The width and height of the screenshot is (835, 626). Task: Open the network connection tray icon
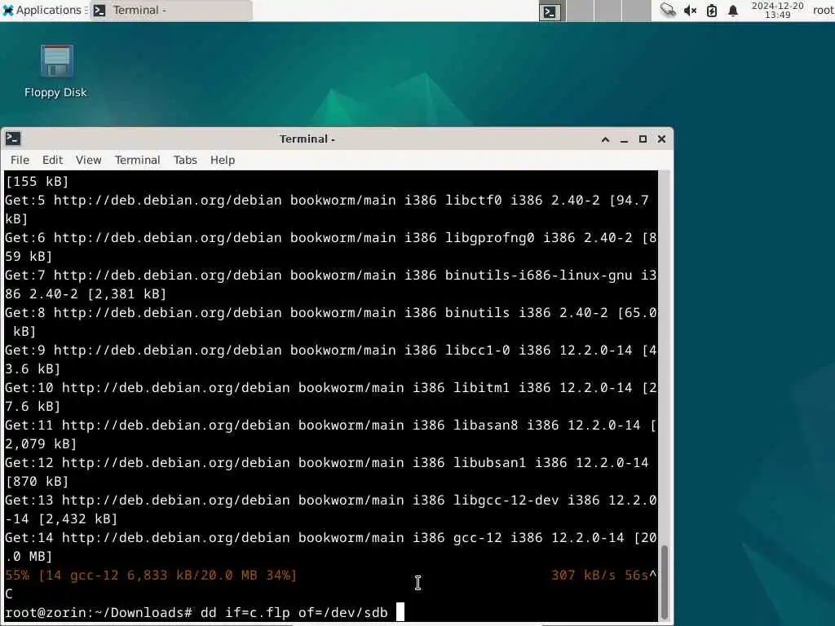coord(668,10)
